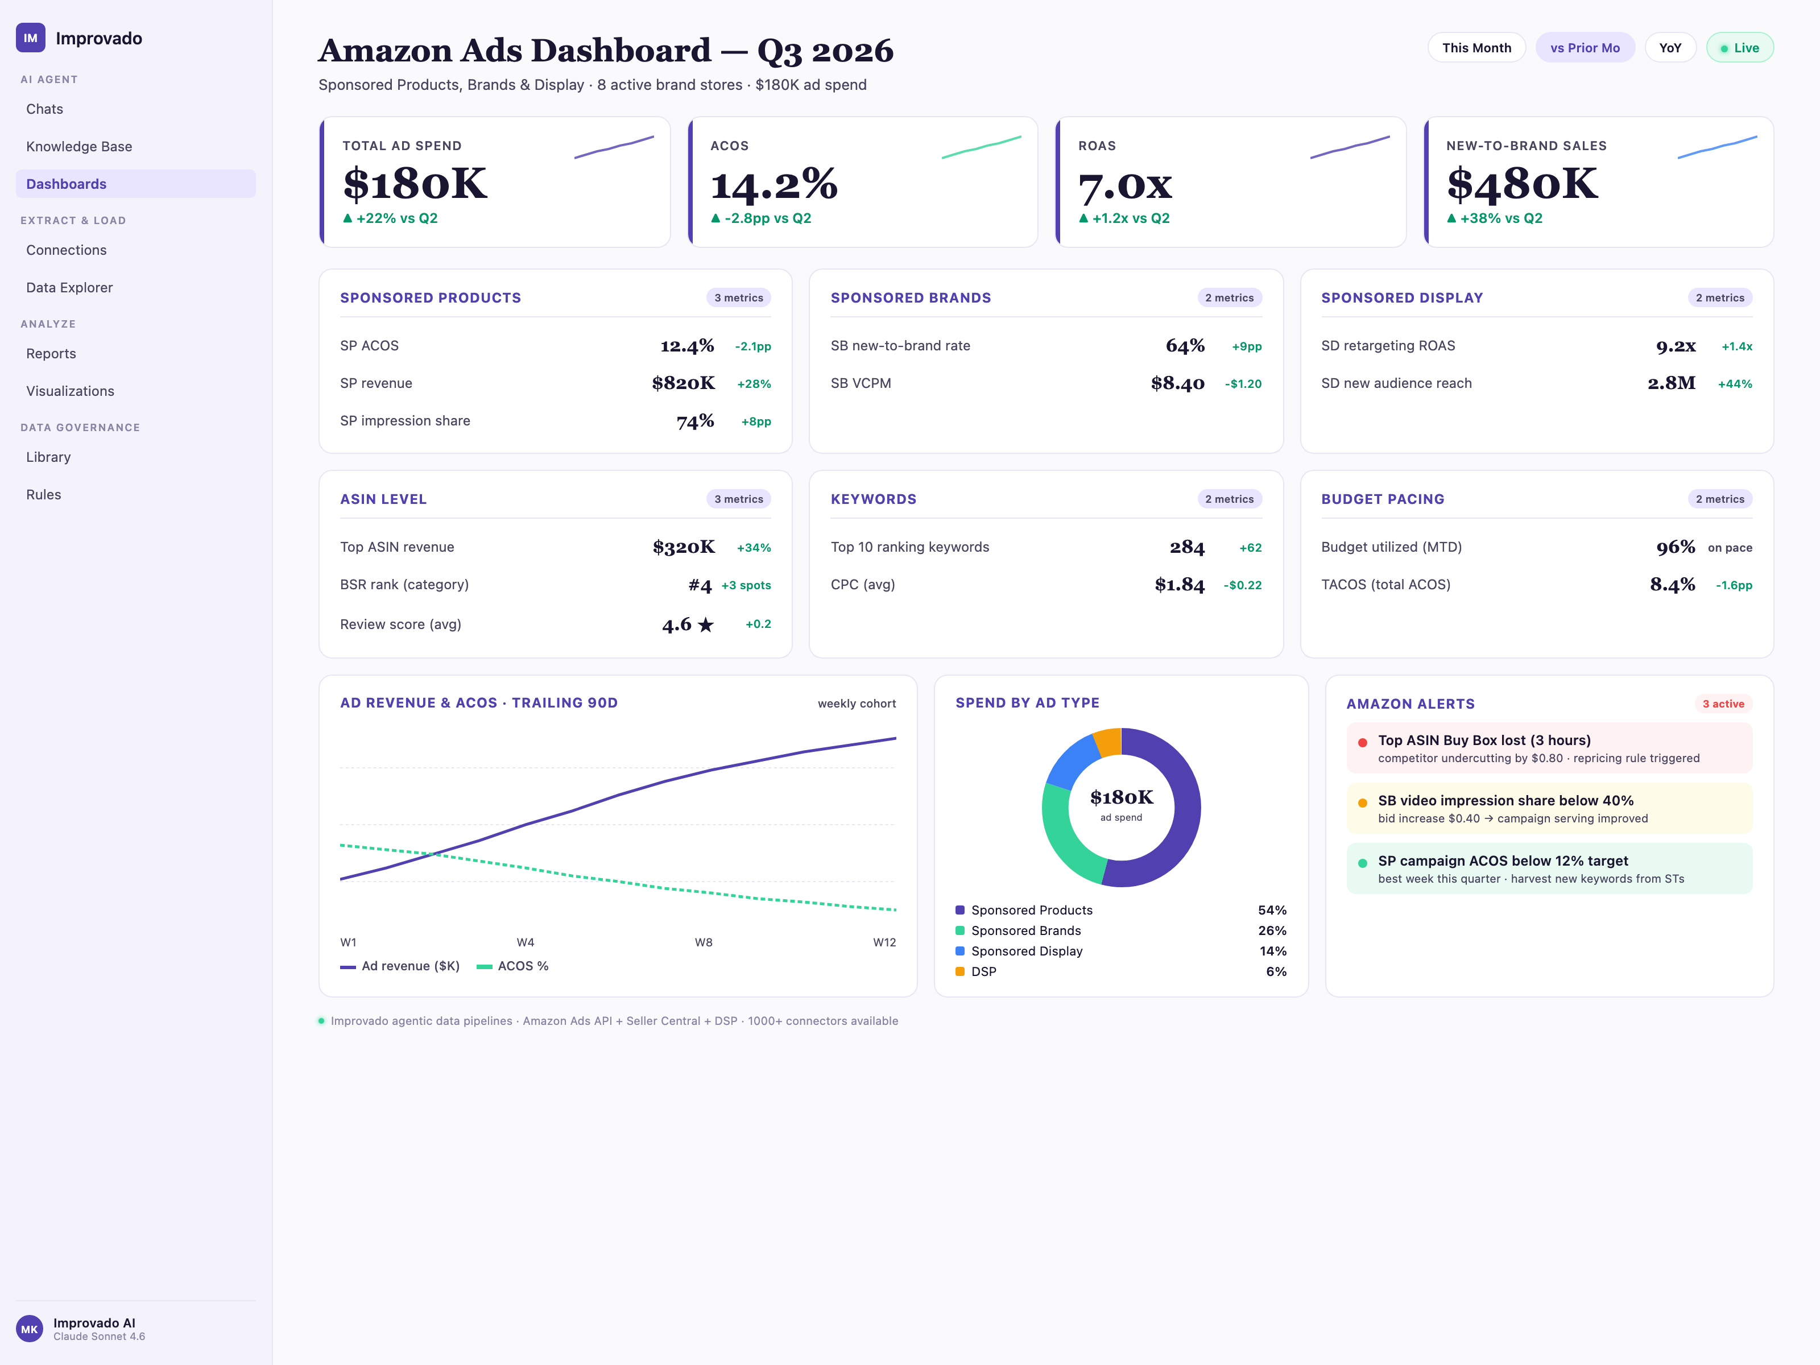
Task: Click the Top 10 ranking keywords 284 value
Action: (1188, 547)
